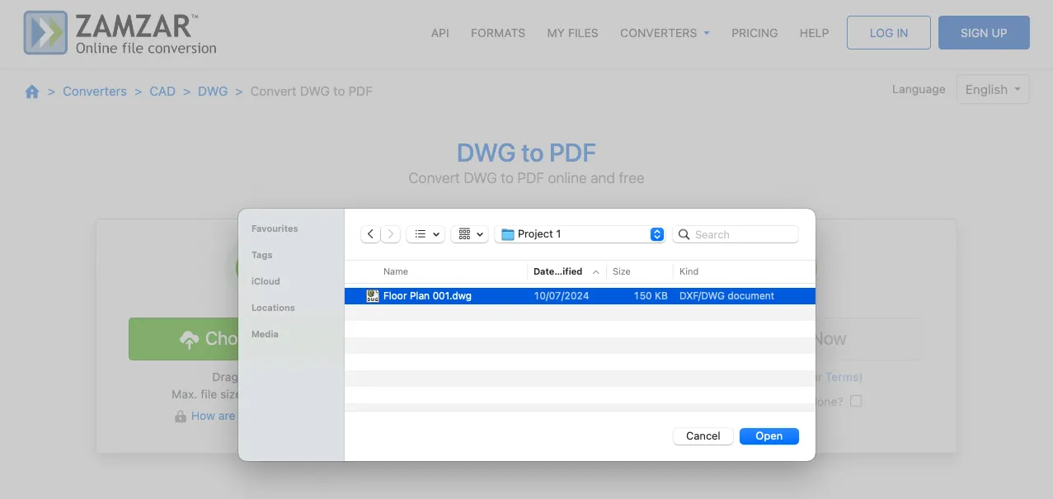Click the LOG IN button
Viewport: 1053px width, 499px height.
click(889, 33)
